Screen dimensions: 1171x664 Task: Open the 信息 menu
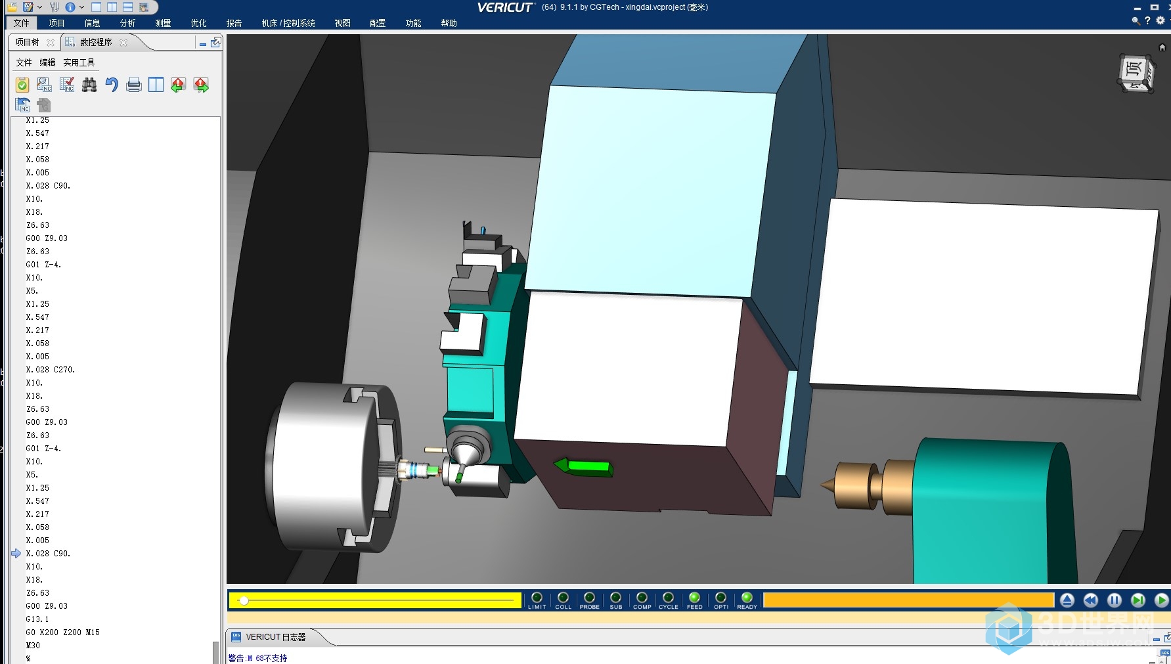pos(92,23)
